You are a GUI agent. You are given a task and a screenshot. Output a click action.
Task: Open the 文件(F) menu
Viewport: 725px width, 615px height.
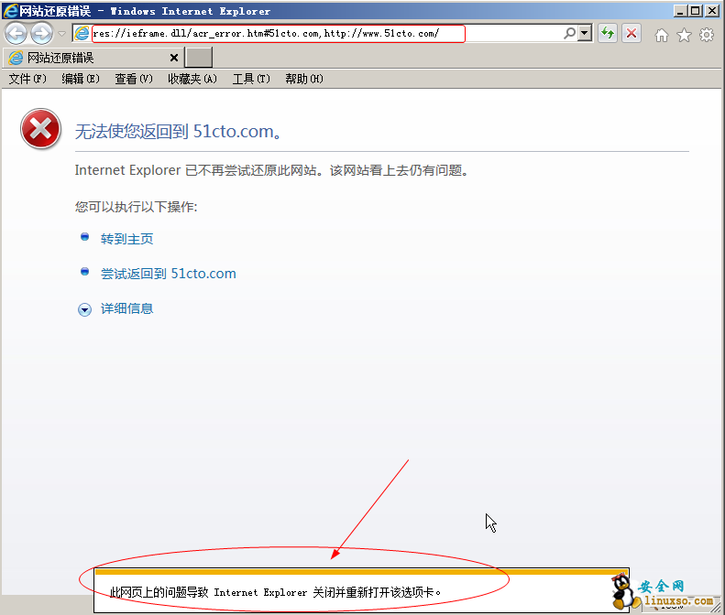[27, 79]
